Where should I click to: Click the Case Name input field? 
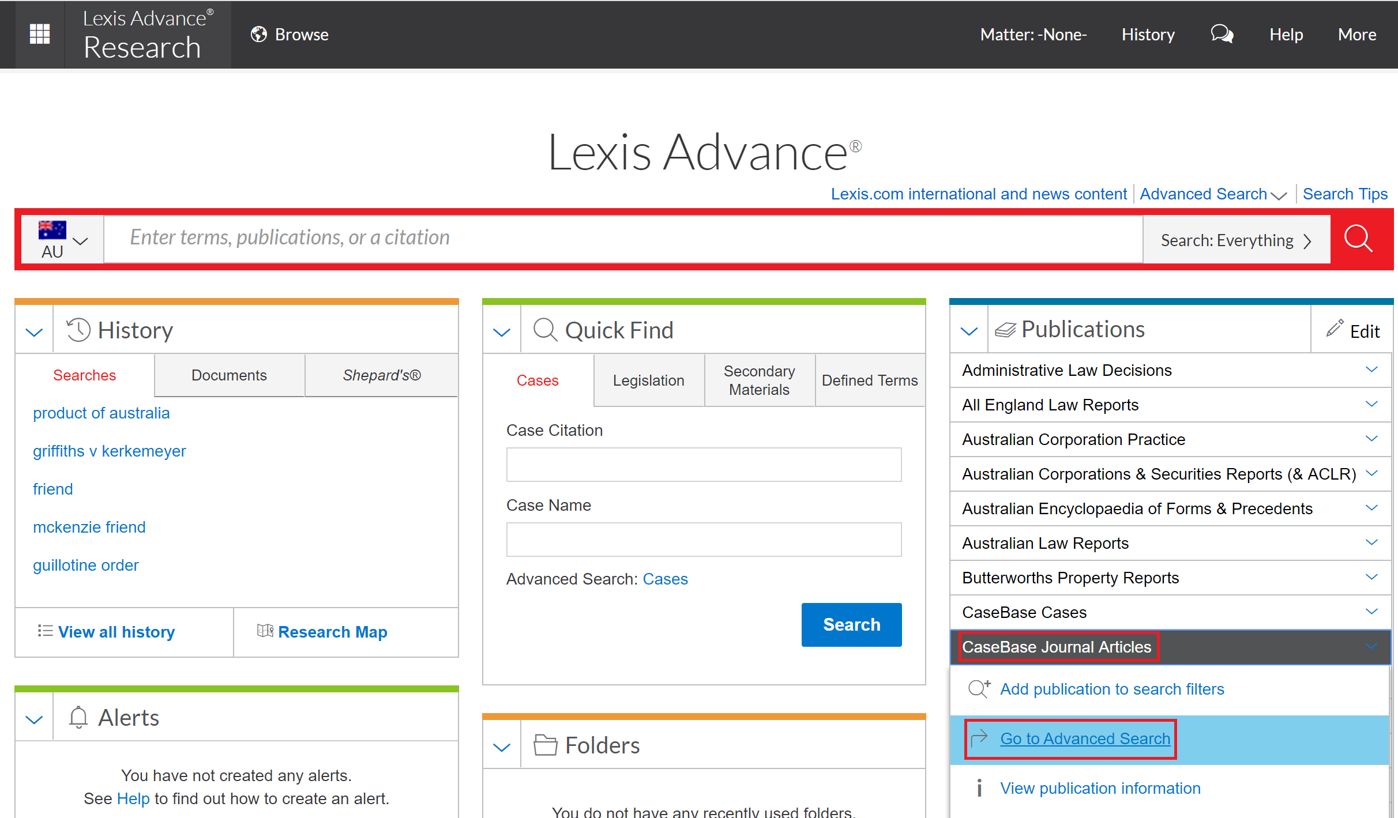point(704,539)
